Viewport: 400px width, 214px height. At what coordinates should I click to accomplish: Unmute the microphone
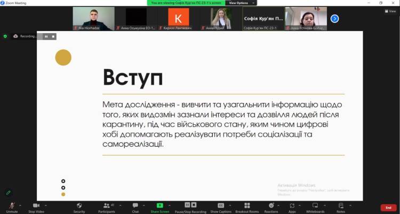point(12,206)
